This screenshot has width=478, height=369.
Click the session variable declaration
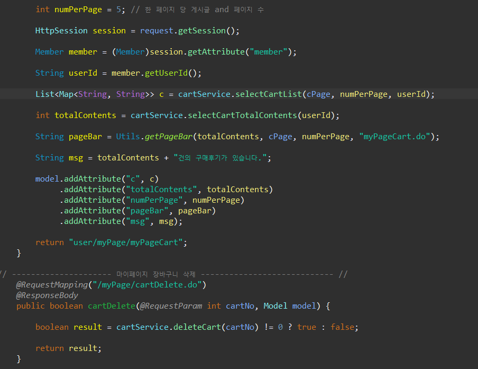109,31
